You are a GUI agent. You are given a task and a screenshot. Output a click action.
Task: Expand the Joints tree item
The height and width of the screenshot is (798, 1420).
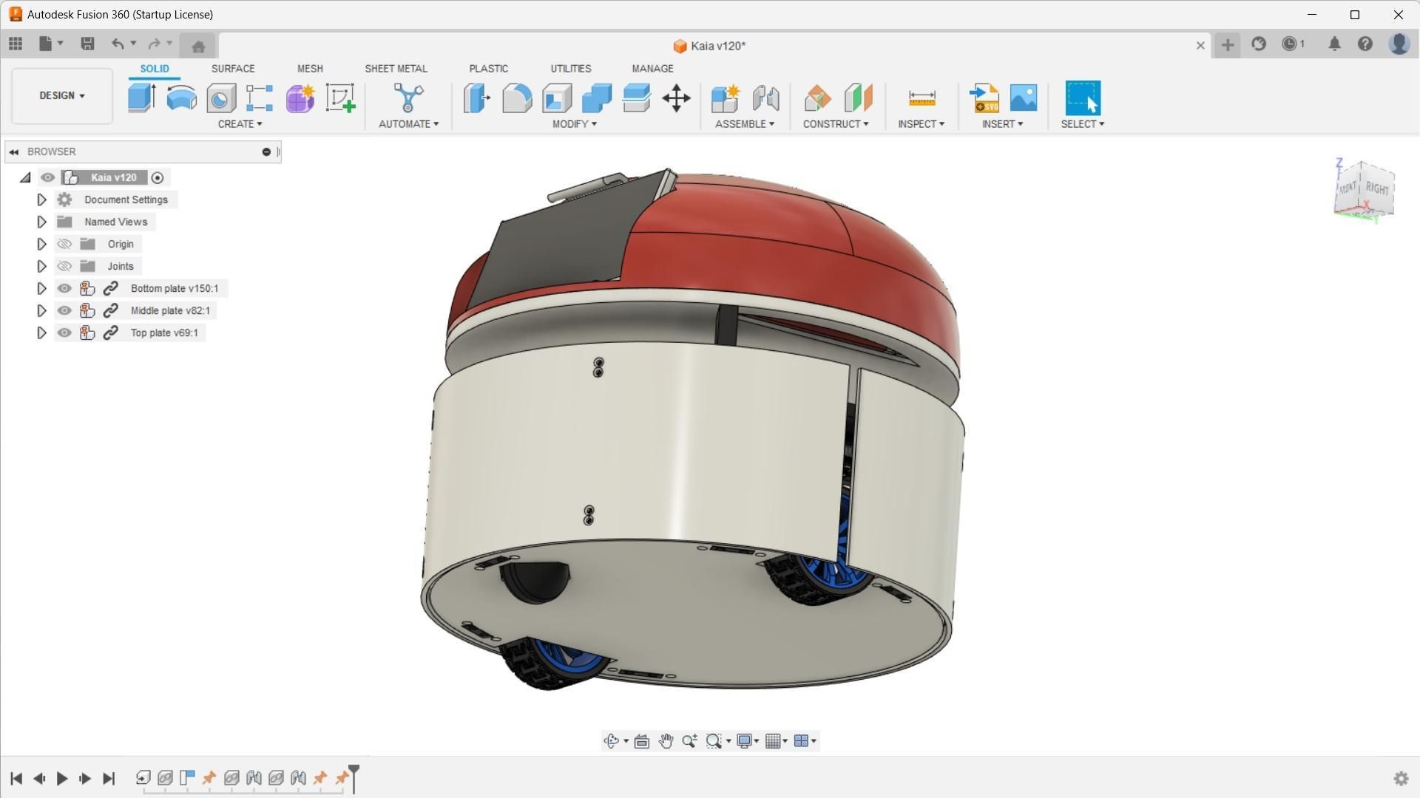41,266
